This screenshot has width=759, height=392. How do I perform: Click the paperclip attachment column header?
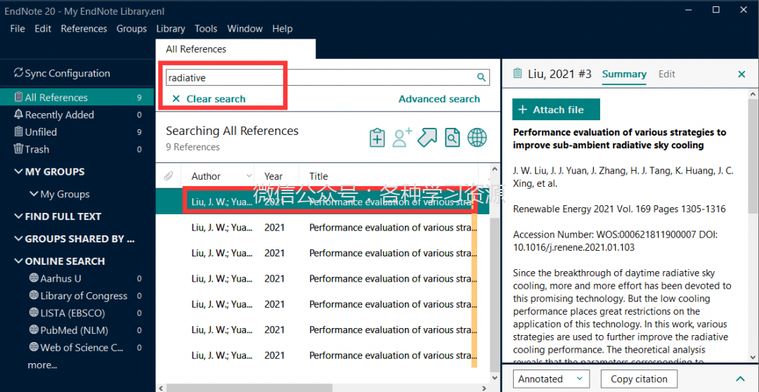pyautogui.click(x=168, y=176)
